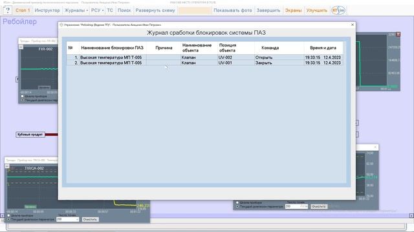Select current range radio in bottom-right trend

[x=237, y=206]
